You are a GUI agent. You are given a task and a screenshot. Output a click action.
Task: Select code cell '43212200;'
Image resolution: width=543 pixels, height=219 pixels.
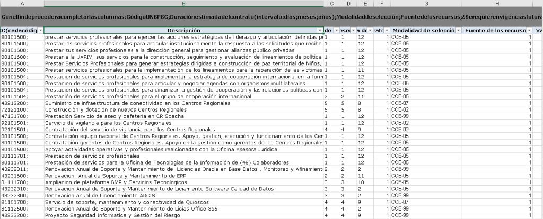coord(22,103)
